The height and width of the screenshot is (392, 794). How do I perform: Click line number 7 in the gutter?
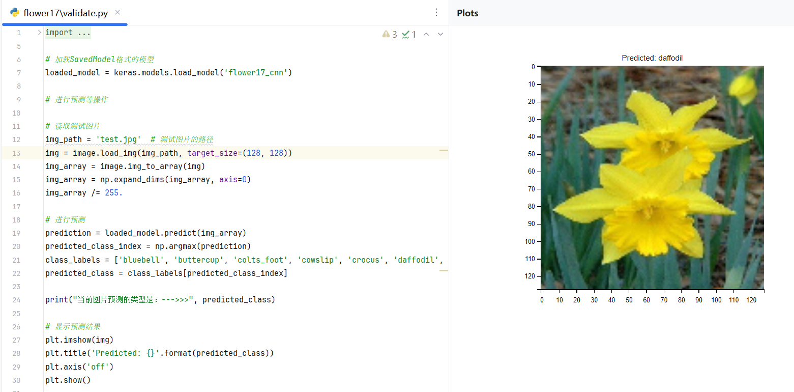(19, 73)
